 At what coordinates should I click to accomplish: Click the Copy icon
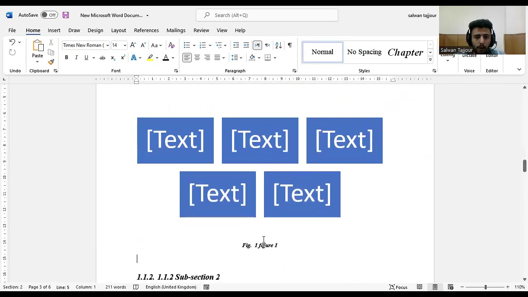click(51, 52)
